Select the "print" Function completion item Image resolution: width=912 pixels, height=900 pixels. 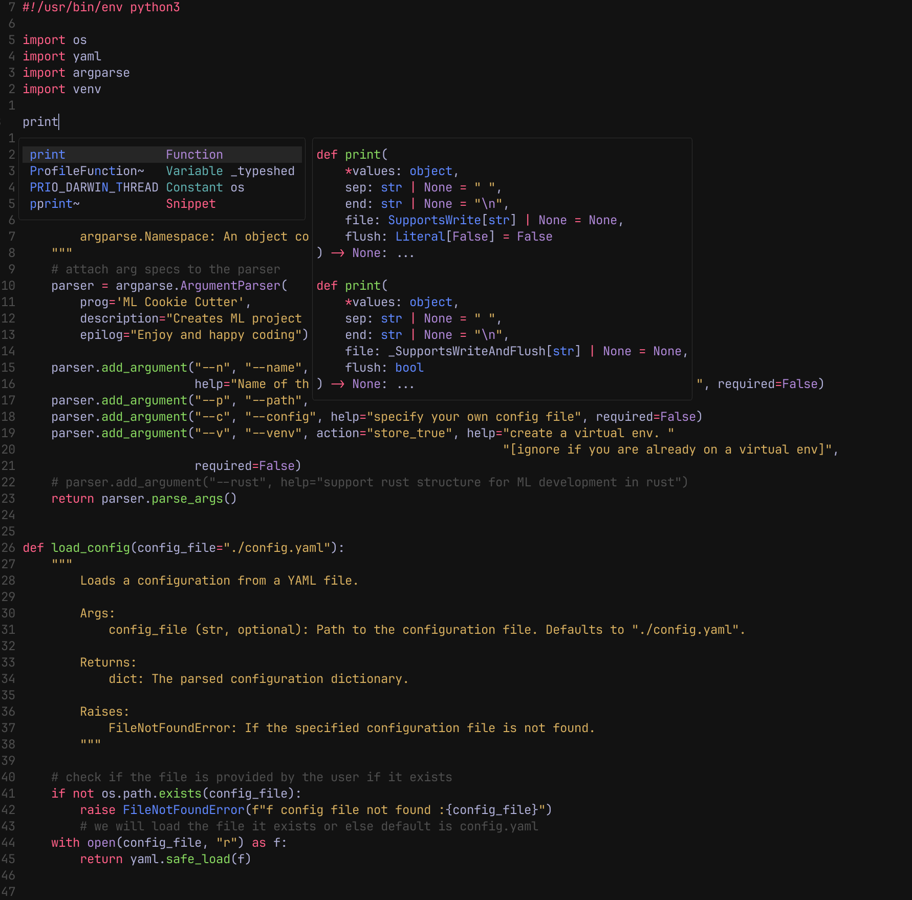(x=48, y=155)
